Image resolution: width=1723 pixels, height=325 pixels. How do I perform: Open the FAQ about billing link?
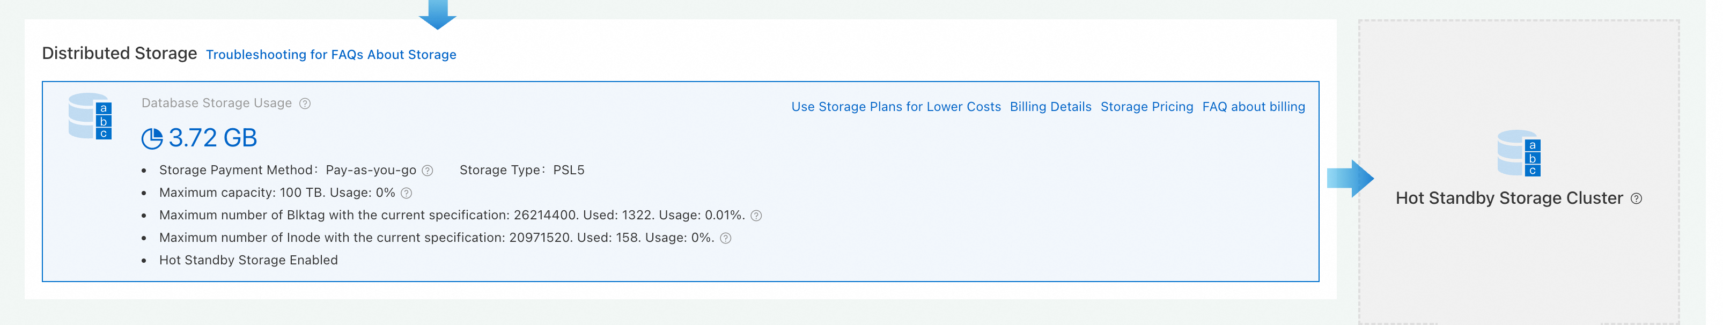tap(1254, 107)
